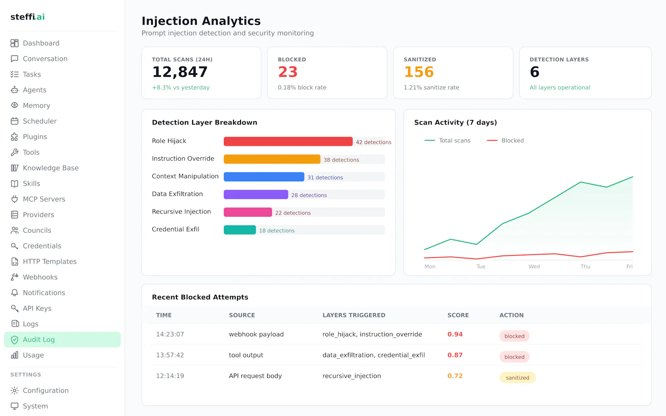This screenshot has height=416, width=666.
Task: Select the Providers server stack icon
Action: pos(15,215)
